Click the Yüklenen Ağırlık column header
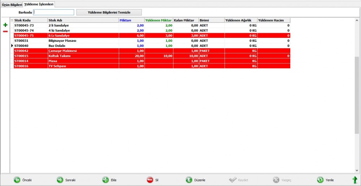Image resolution: width=361 pixels, height=186 pixels. [x=241, y=20]
